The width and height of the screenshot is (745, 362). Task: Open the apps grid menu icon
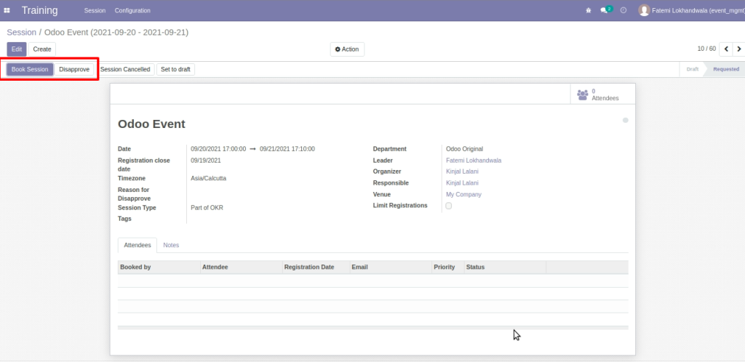7,10
